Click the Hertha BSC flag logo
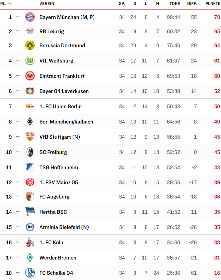 click(30, 211)
